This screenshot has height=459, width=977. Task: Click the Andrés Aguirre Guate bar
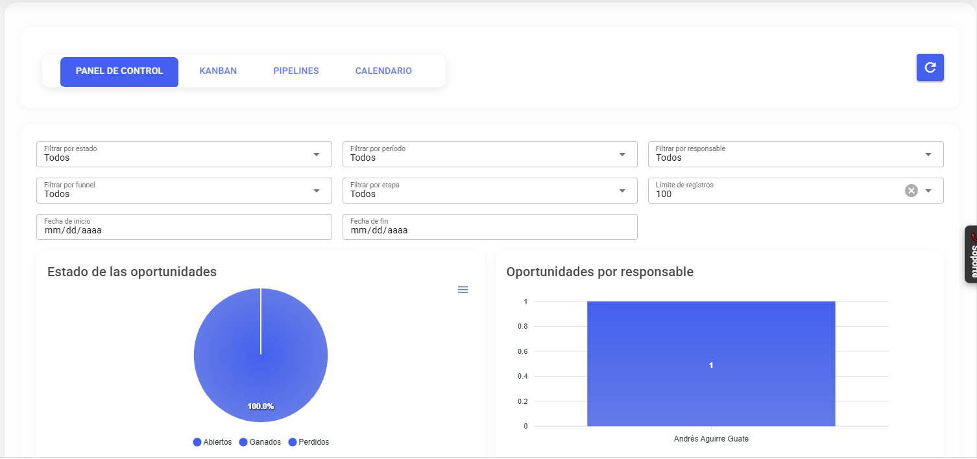[x=711, y=364]
